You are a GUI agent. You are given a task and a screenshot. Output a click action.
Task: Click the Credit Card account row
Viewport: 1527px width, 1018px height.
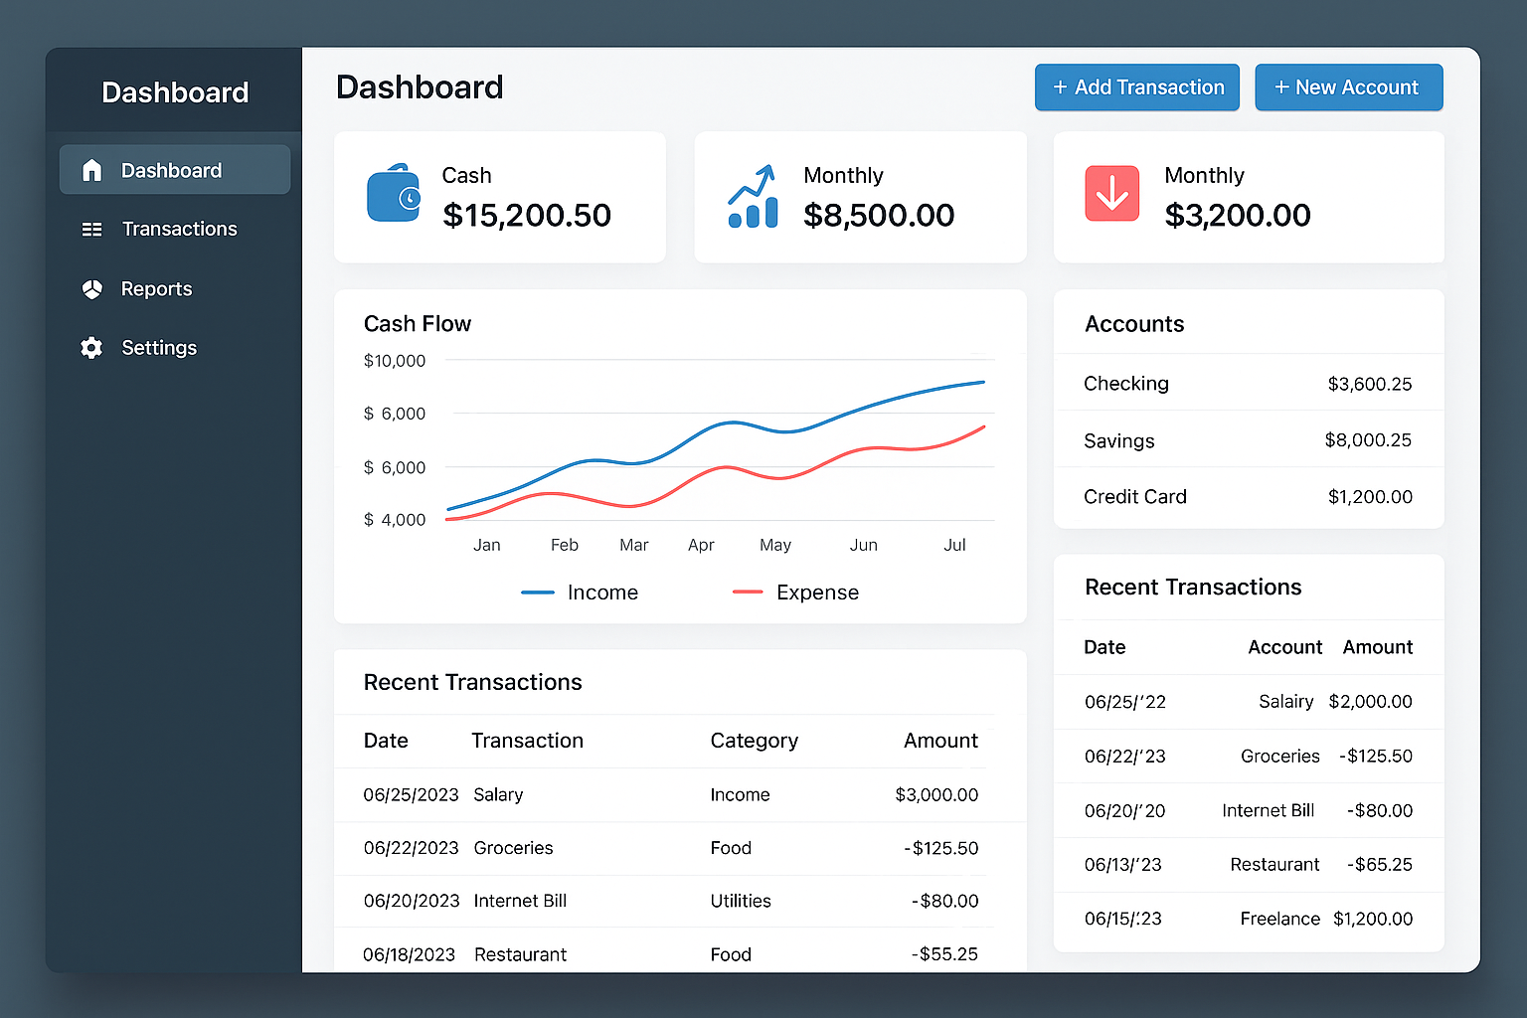(1249, 496)
